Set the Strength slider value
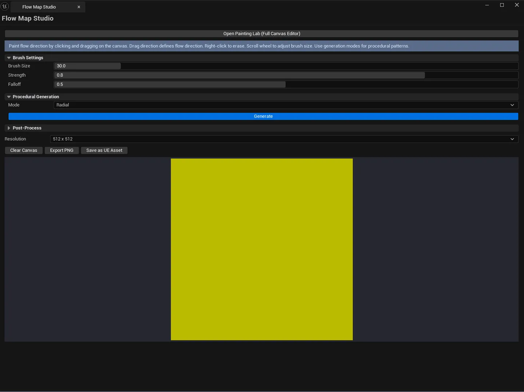Image resolution: width=524 pixels, height=392 pixels. pyautogui.click(x=286, y=75)
